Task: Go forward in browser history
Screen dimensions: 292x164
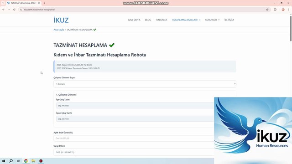Action: [9, 10]
